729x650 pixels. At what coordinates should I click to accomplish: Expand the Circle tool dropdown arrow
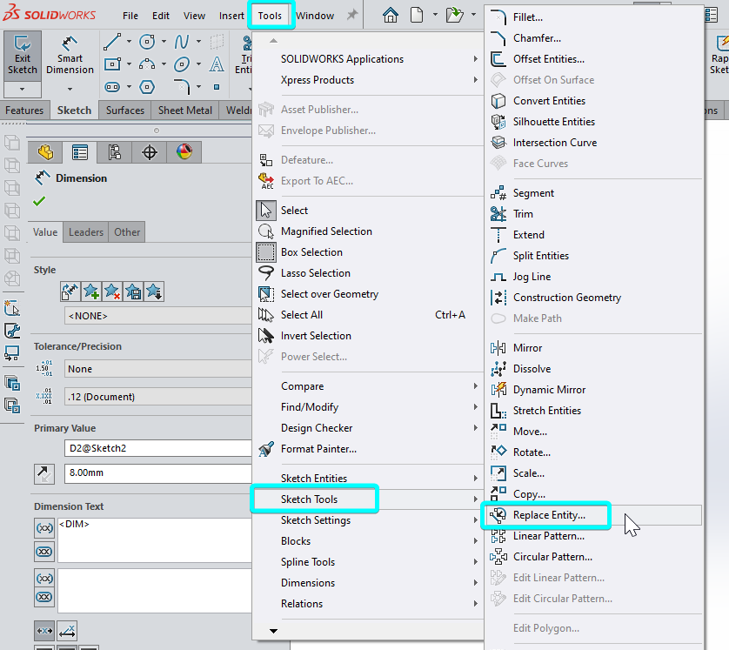tap(164, 42)
